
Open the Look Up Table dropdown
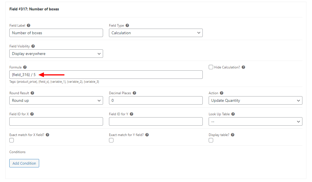coord(255,121)
